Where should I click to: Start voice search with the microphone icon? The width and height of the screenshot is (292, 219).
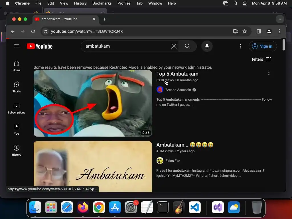click(207, 46)
